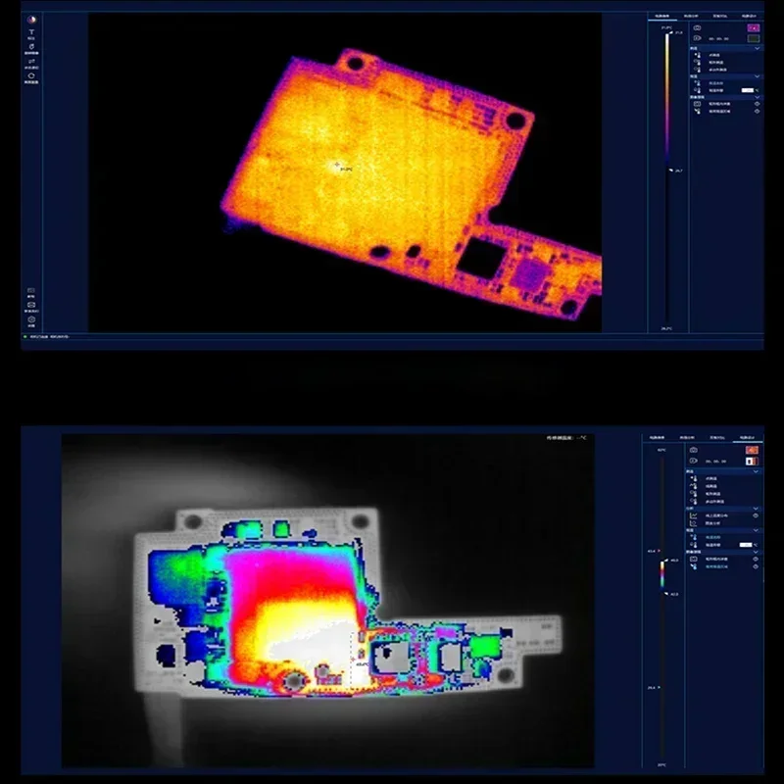Start recording with eye icon, orange thermal window

point(698,38)
